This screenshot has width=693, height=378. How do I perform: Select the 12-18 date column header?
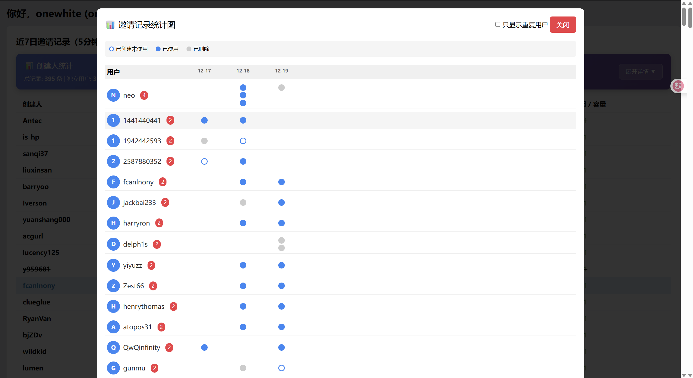[x=243, y=71]
